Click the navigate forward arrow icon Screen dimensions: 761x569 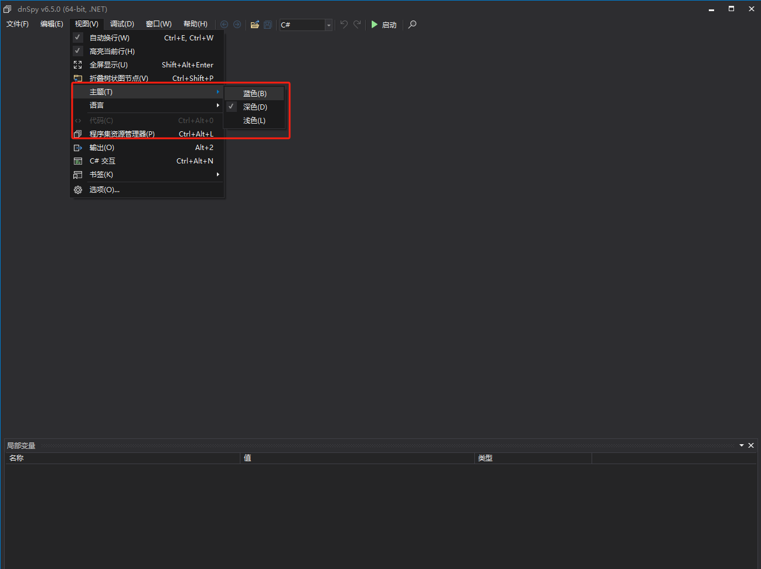[x=237, y=25]
